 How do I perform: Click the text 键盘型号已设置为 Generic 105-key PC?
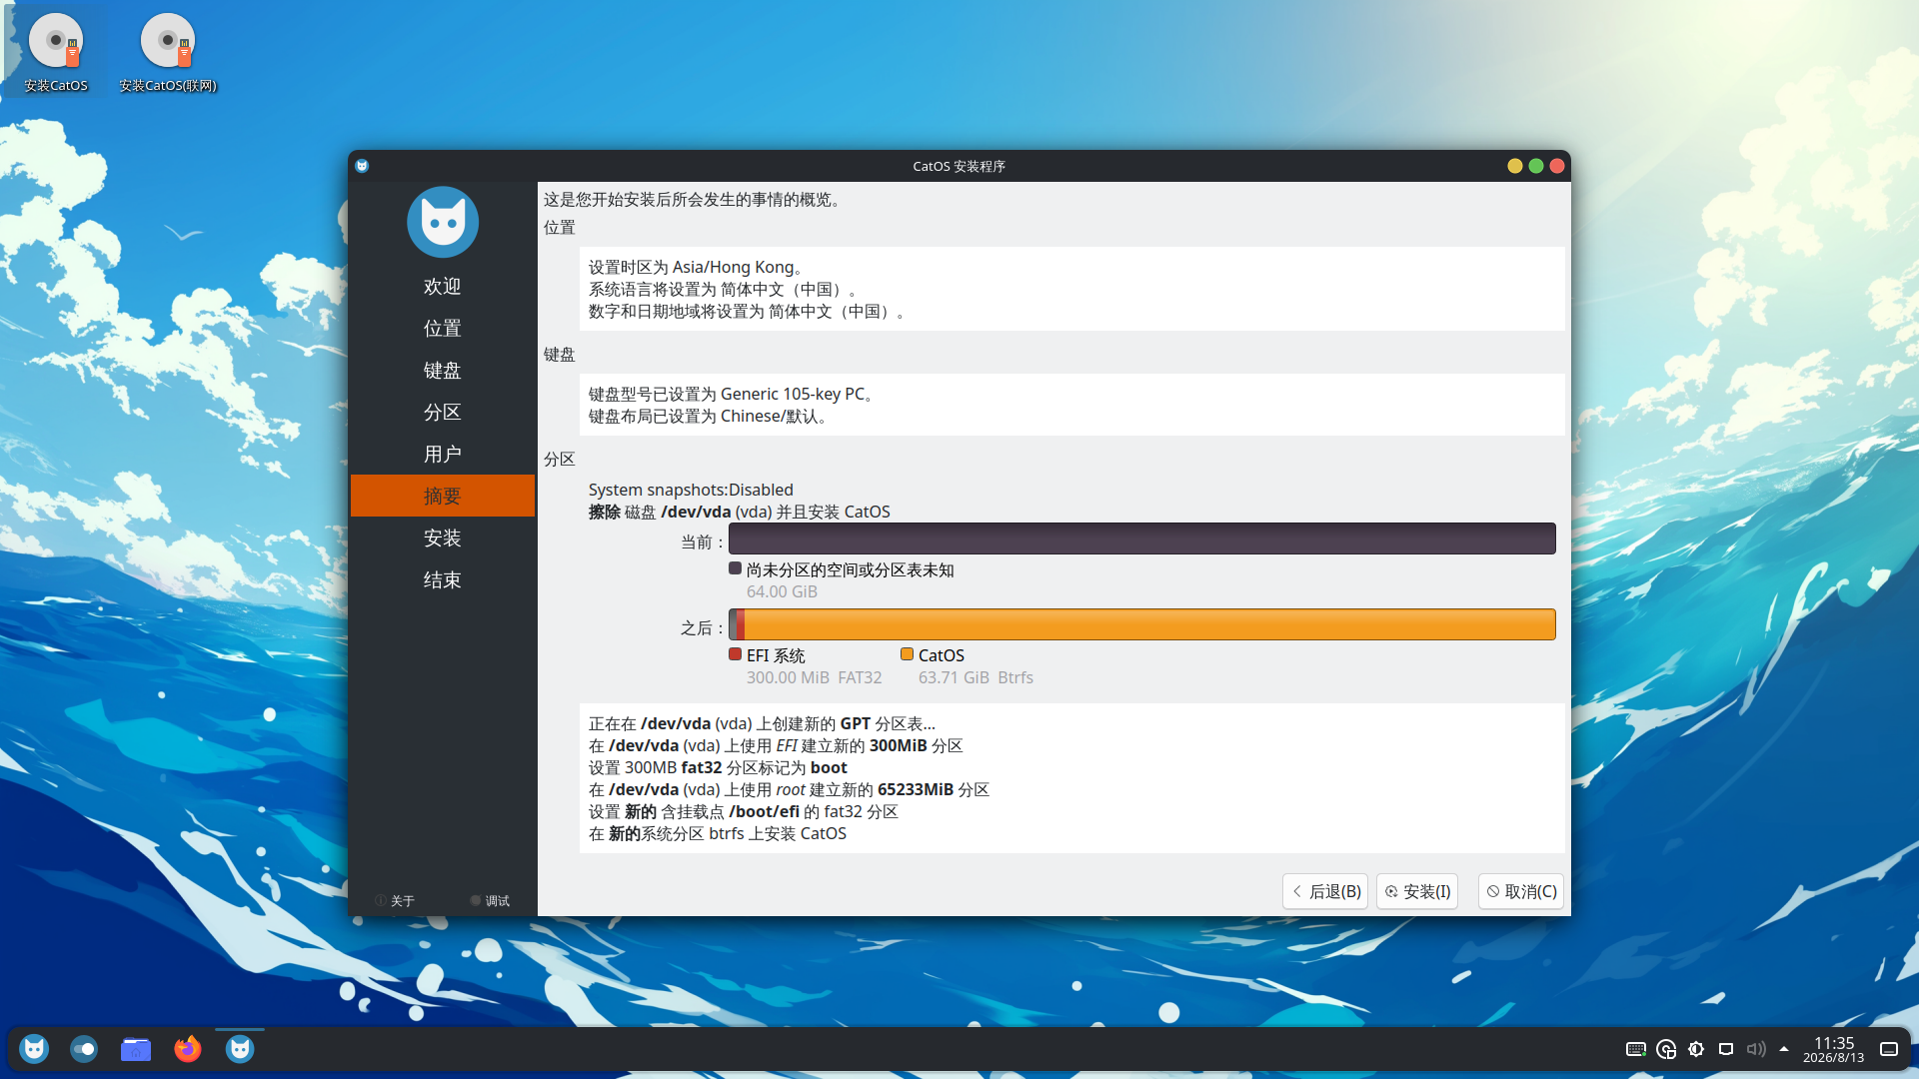click(731, 395)
